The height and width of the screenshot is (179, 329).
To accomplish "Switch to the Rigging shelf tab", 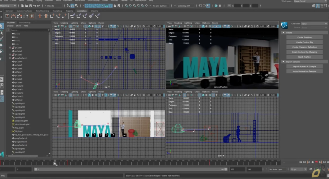I will (69, 11).
